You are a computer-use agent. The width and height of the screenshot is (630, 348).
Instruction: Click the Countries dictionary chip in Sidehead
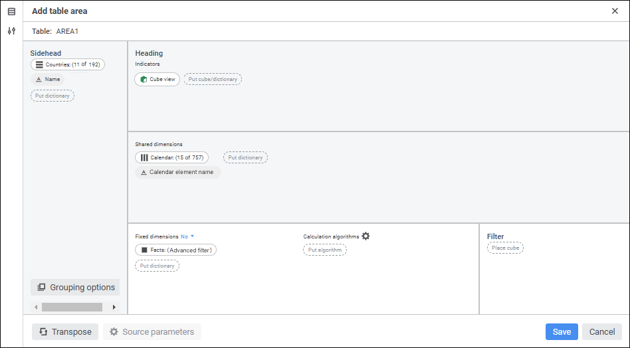click(68, 64)
